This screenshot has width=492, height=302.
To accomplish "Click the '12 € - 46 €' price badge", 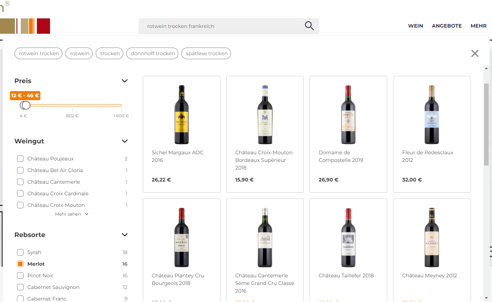I will click(25, 95).
